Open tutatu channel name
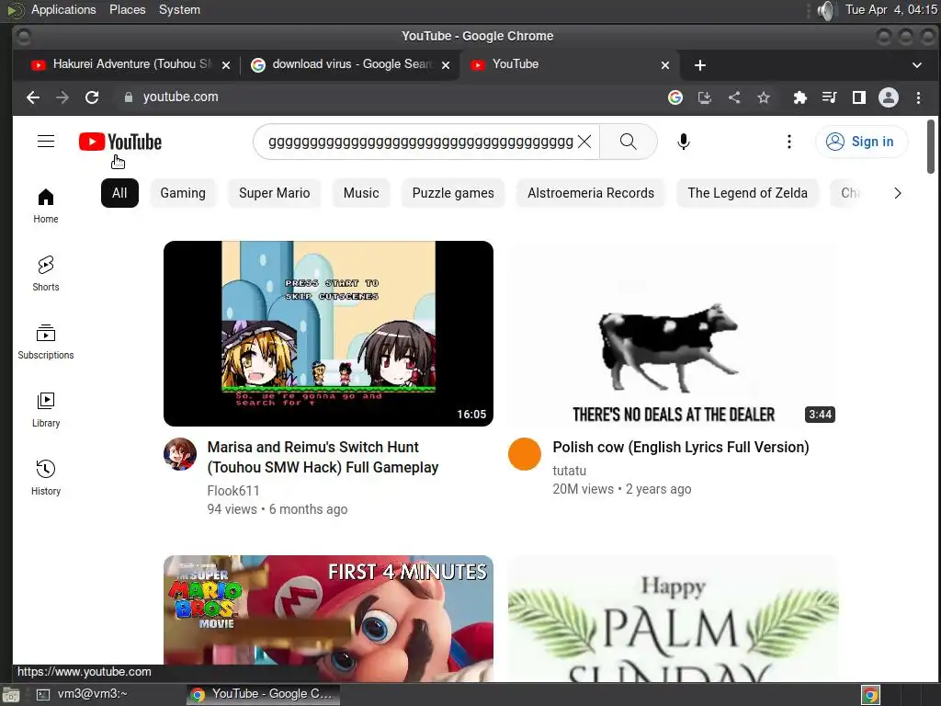Viewport: 941px width, 706px height. pos(569,471)
